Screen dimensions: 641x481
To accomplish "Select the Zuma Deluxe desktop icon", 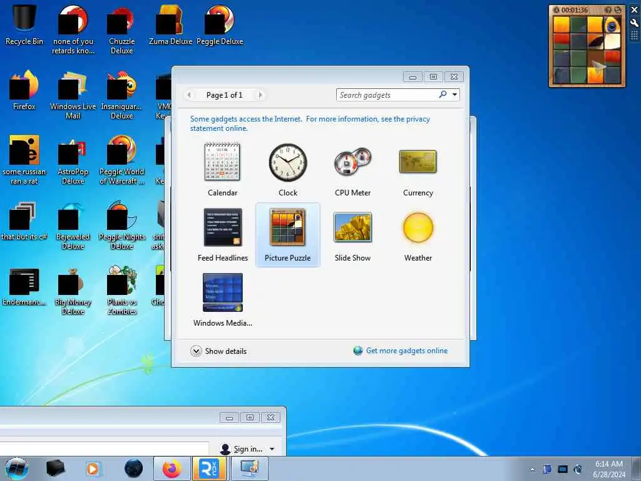I will click(170, 24).
